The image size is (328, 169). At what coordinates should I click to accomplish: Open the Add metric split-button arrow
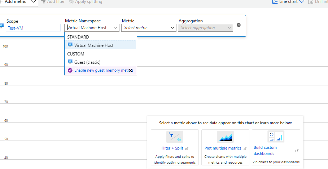pyautogui.click(x=34, y=2)
